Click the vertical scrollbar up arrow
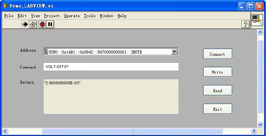Viewport: 266px width, 136px height. point(260,32)
